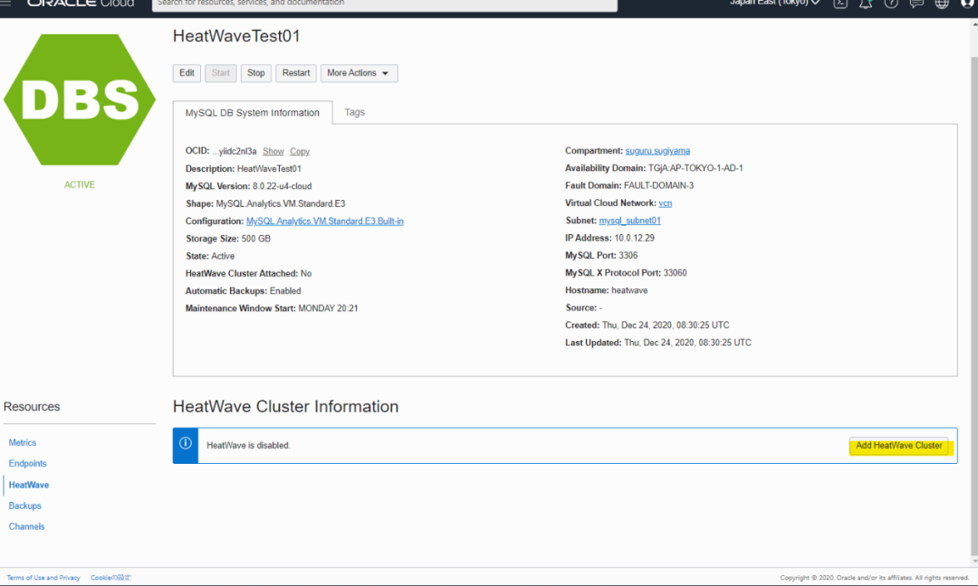Stop the DB system
The height and width of the screenshot is (586, 978).
point(255,73)
